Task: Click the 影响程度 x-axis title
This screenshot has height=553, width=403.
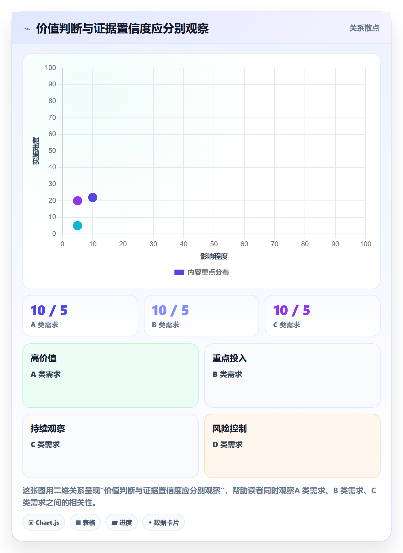Action: pos(214,256)
